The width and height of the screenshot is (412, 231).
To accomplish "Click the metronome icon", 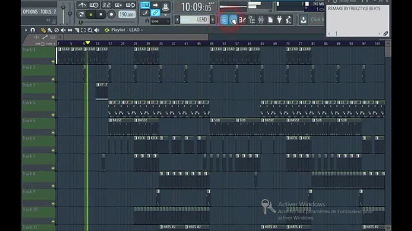I will coord(82,5).
